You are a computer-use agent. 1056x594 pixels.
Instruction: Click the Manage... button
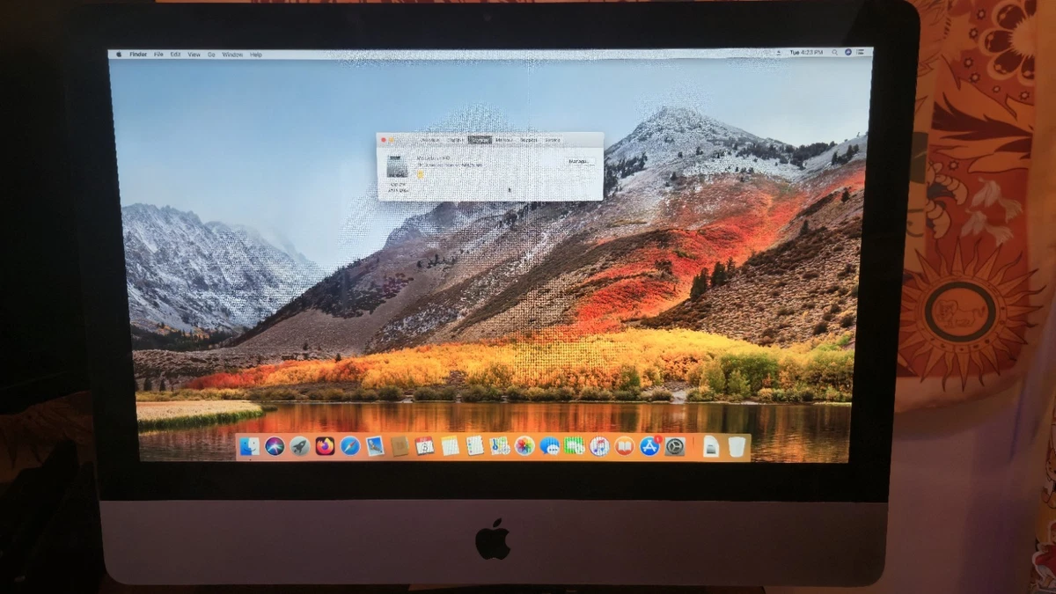[x=579, y=162]
